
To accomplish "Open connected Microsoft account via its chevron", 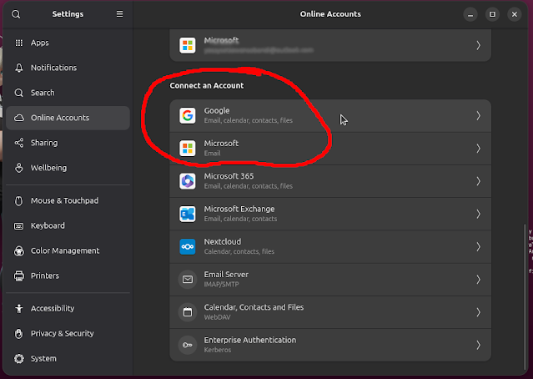I will (x=478, y=45).
